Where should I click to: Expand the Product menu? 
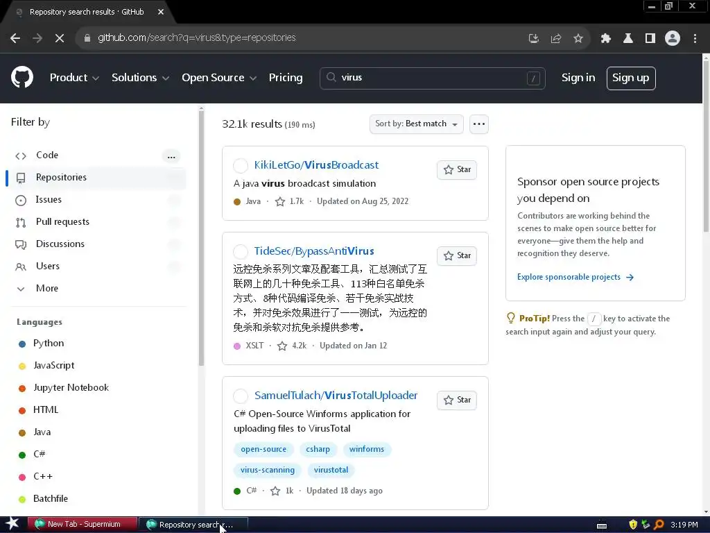click(x=74, y=78)
